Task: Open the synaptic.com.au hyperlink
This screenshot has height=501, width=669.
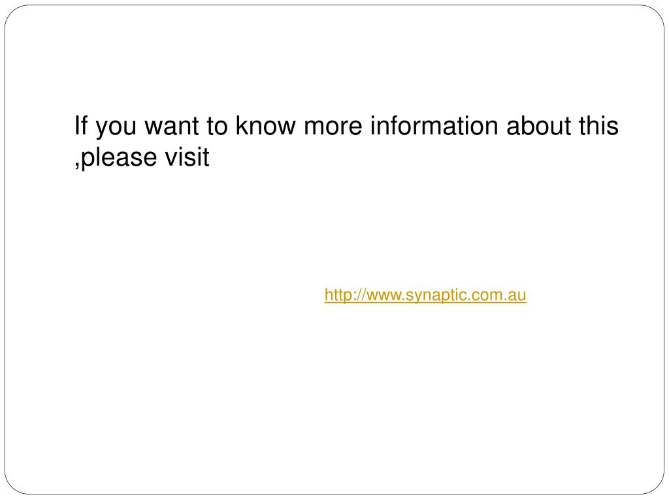Action: coord(425,296)
